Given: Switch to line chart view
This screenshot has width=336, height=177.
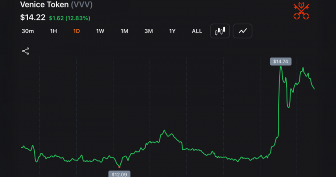Looking at the screenshot, I should point(243,31).
